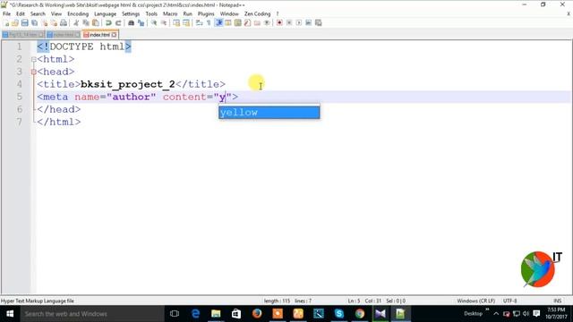Toggle synchronize horizontal scrolling
Screen dimensions: 573x322
click(186, 22)
